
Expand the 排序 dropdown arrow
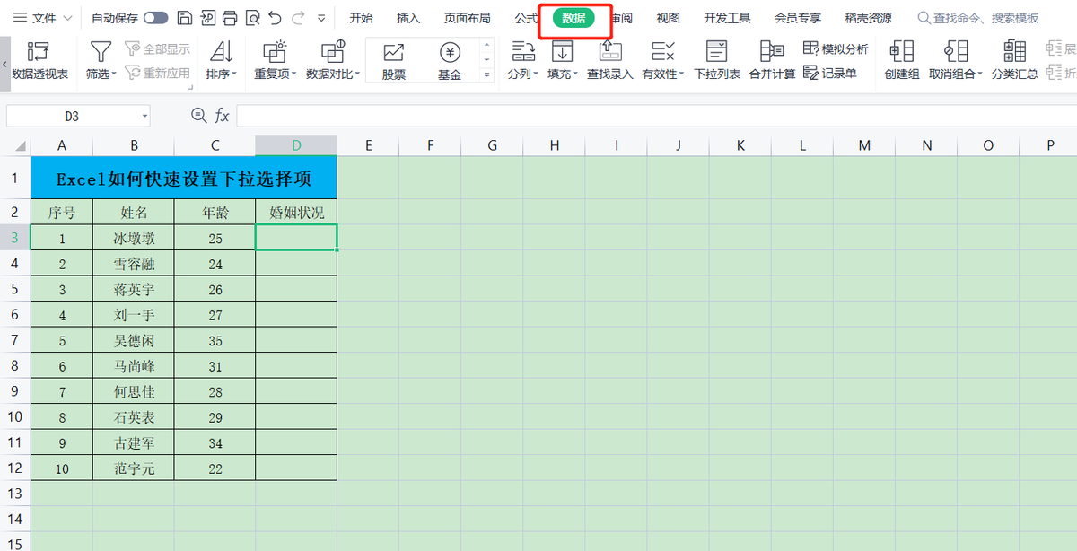[234, 74]
